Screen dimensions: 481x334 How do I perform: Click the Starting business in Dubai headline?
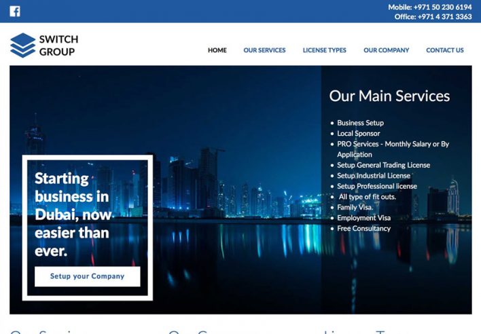tap(73, 215)
